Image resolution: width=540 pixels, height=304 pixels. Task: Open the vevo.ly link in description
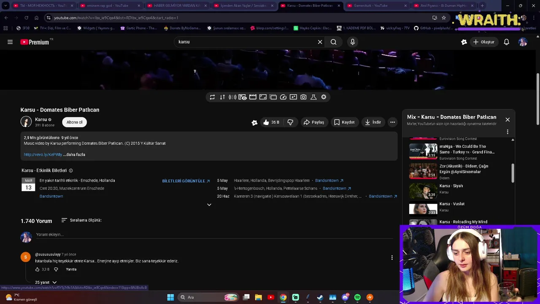pos(43,155)
